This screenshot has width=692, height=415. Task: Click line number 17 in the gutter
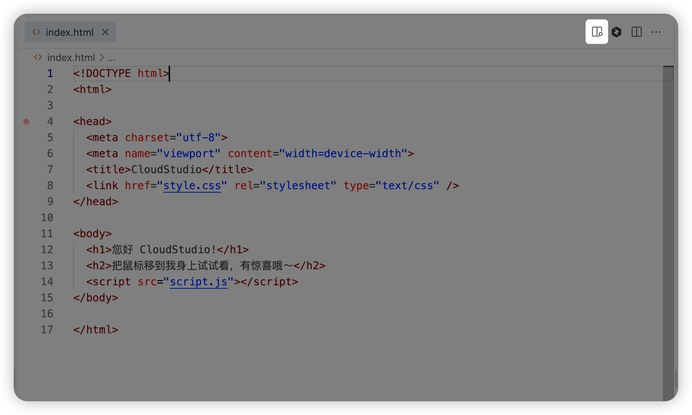click(47, 330)
